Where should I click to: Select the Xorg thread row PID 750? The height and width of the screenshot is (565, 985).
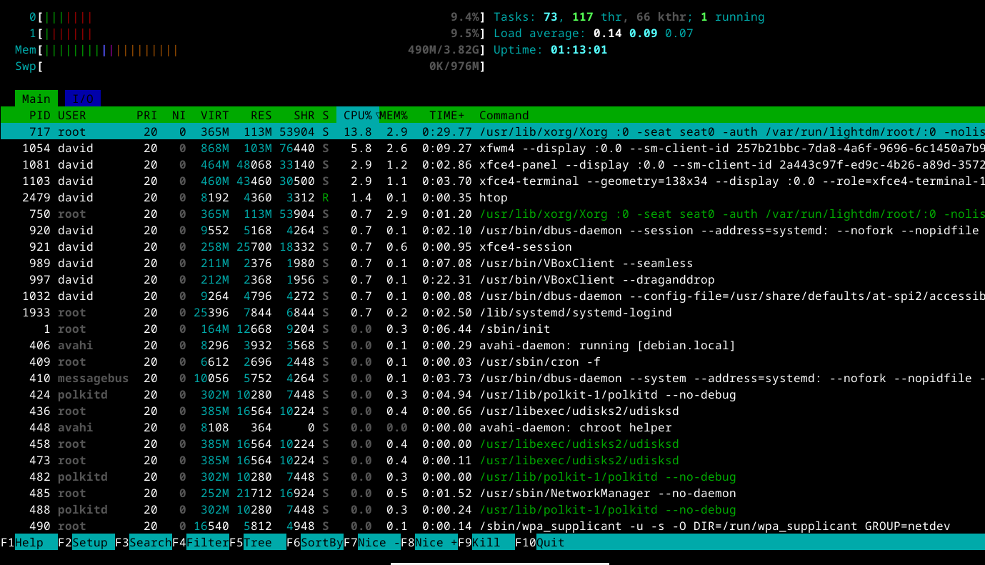tap(492, 214)
